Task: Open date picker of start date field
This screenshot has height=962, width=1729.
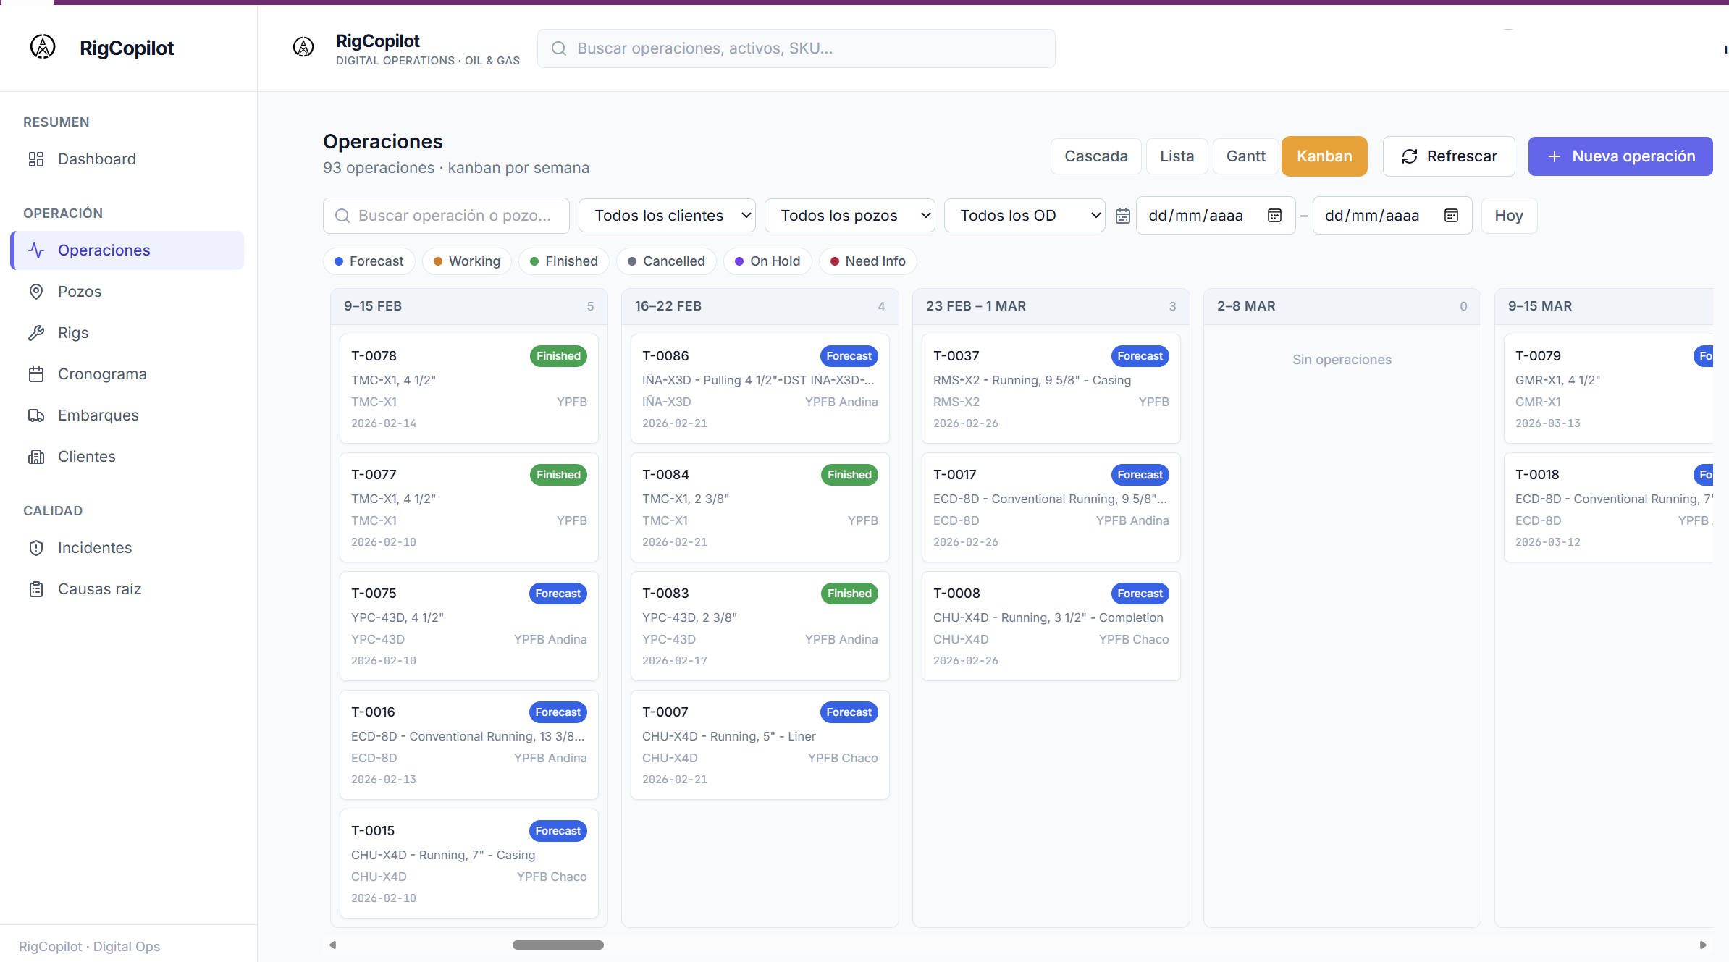Action: click(1275, 216)
